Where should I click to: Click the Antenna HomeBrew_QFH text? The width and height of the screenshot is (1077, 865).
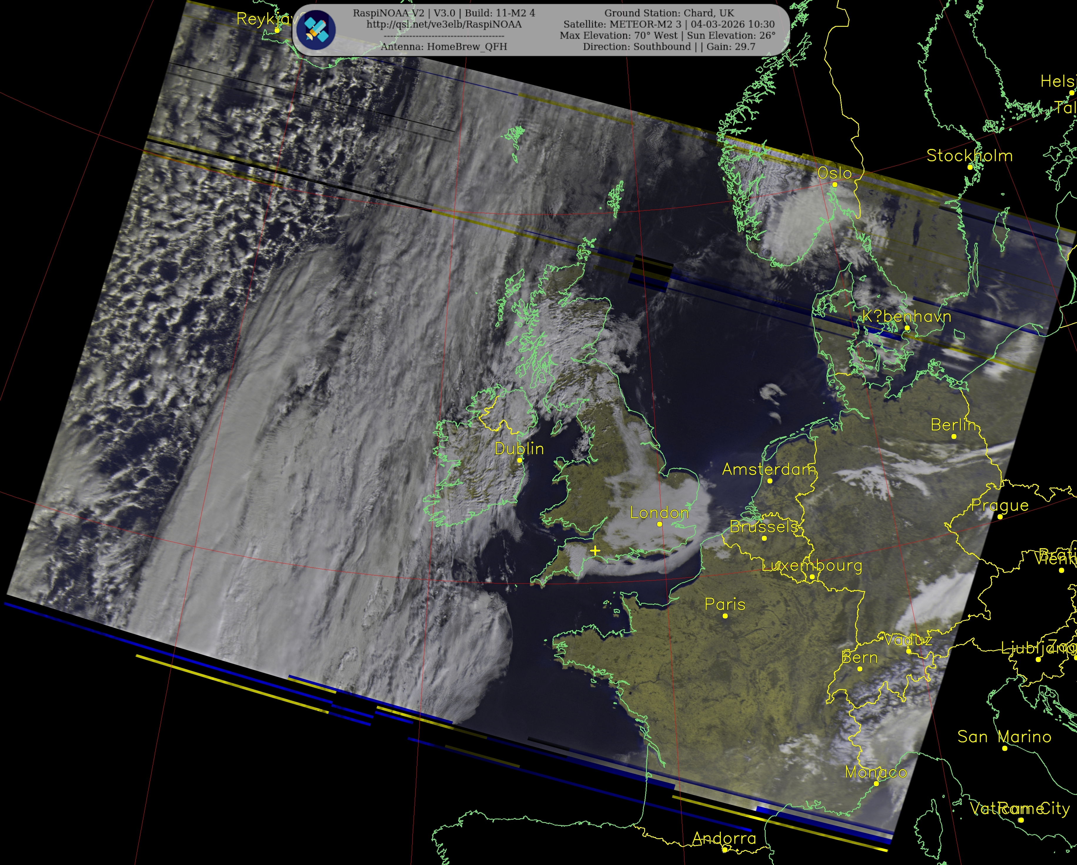pos(444,46)
